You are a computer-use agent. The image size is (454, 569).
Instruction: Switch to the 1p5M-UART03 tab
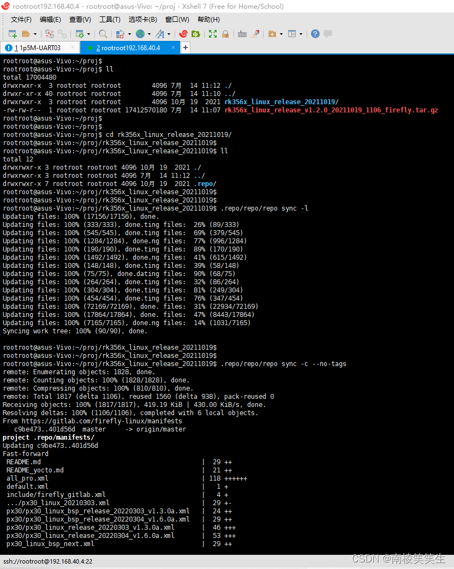[x=38, y=48]
